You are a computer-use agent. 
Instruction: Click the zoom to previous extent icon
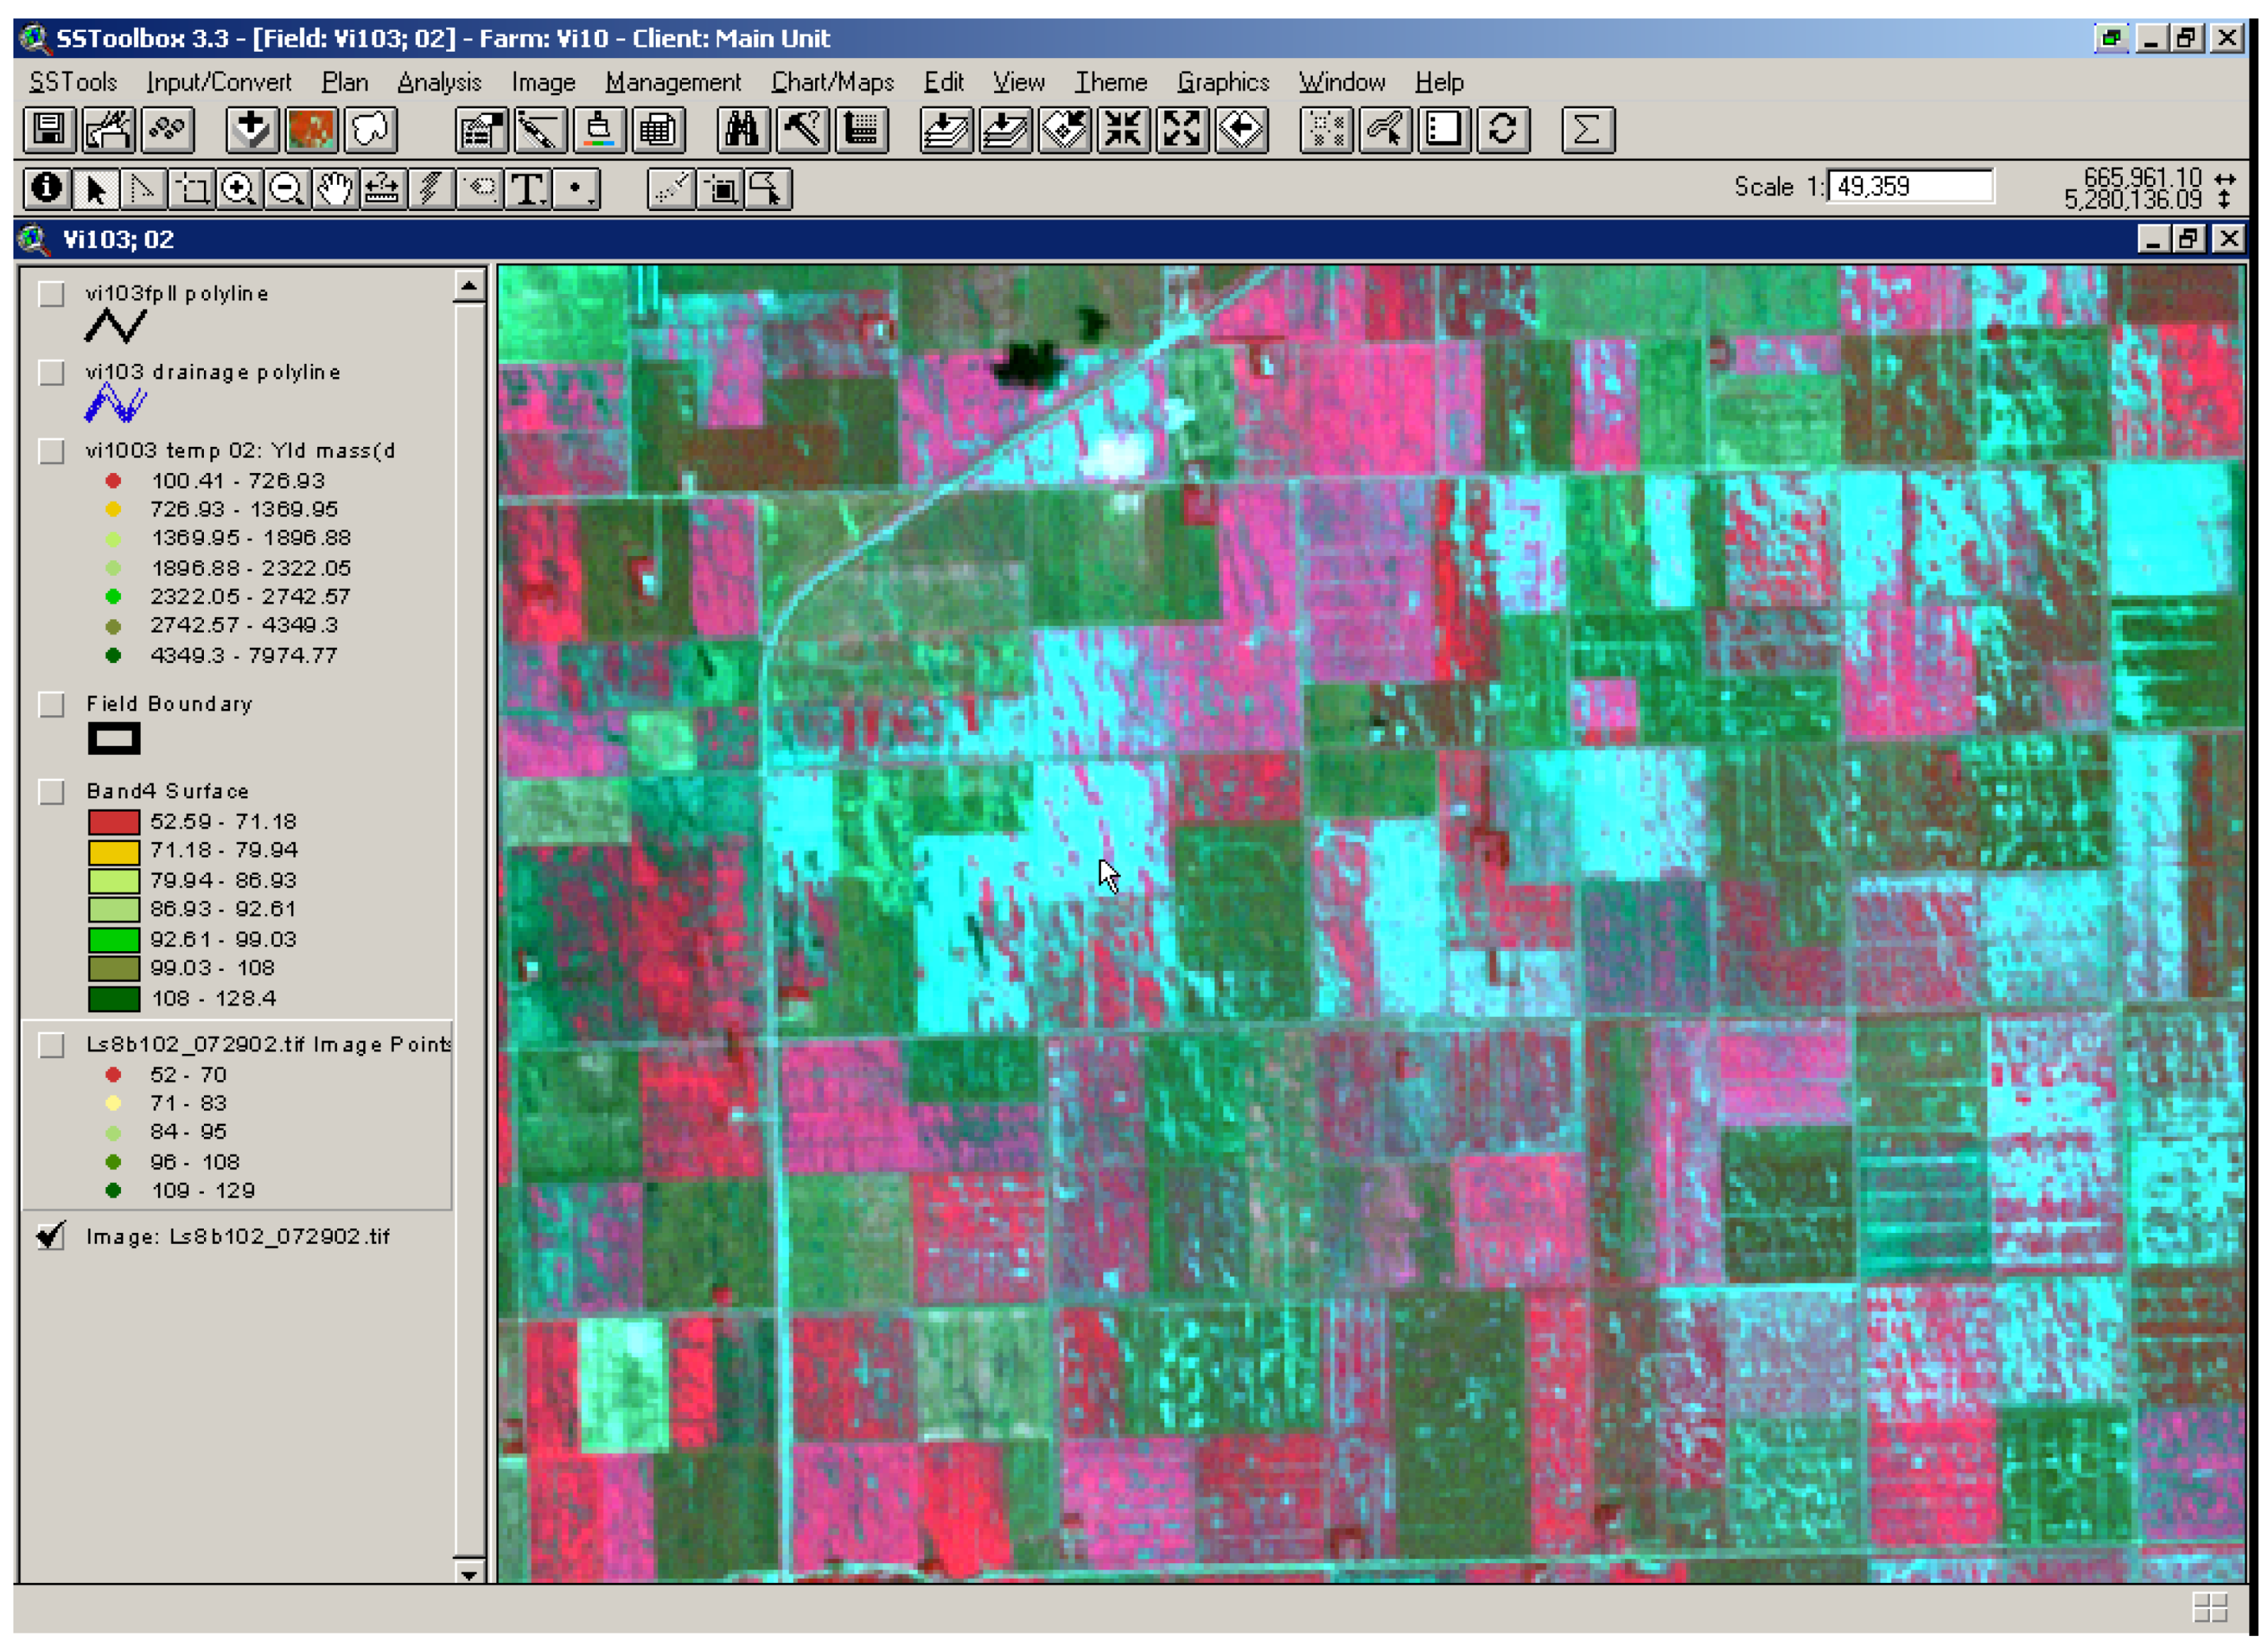(1241, 130)
